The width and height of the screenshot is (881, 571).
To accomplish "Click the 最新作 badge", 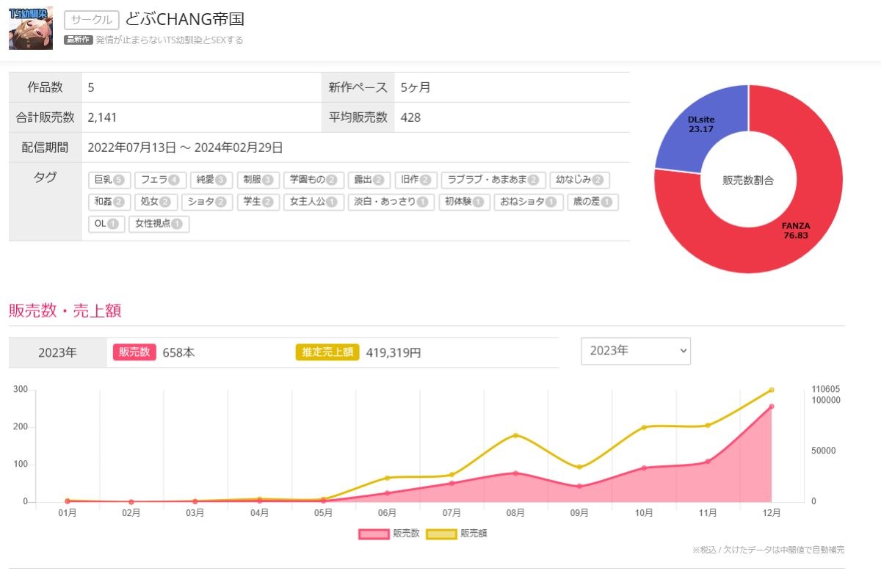I will pyautogui.click(x=79, y=40).
